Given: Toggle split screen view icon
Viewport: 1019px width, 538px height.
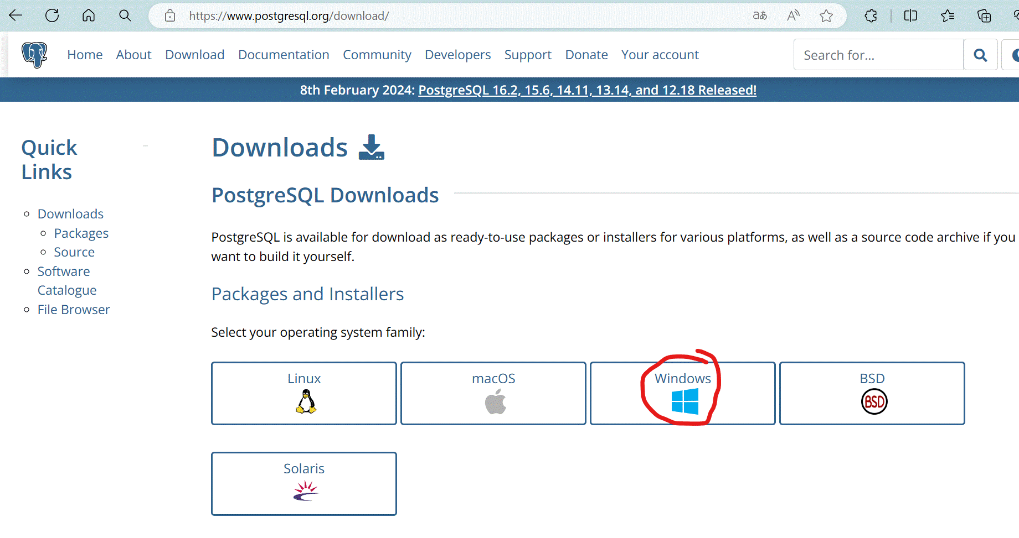Looking at the screenshot, I should click(x=910, y=15).
